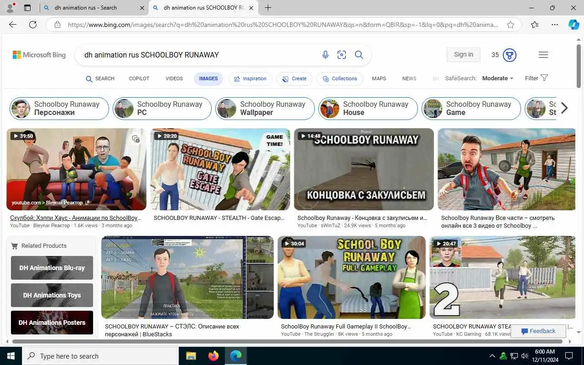Open the Favorites list icon in toolbar

[x=535, y=25]
